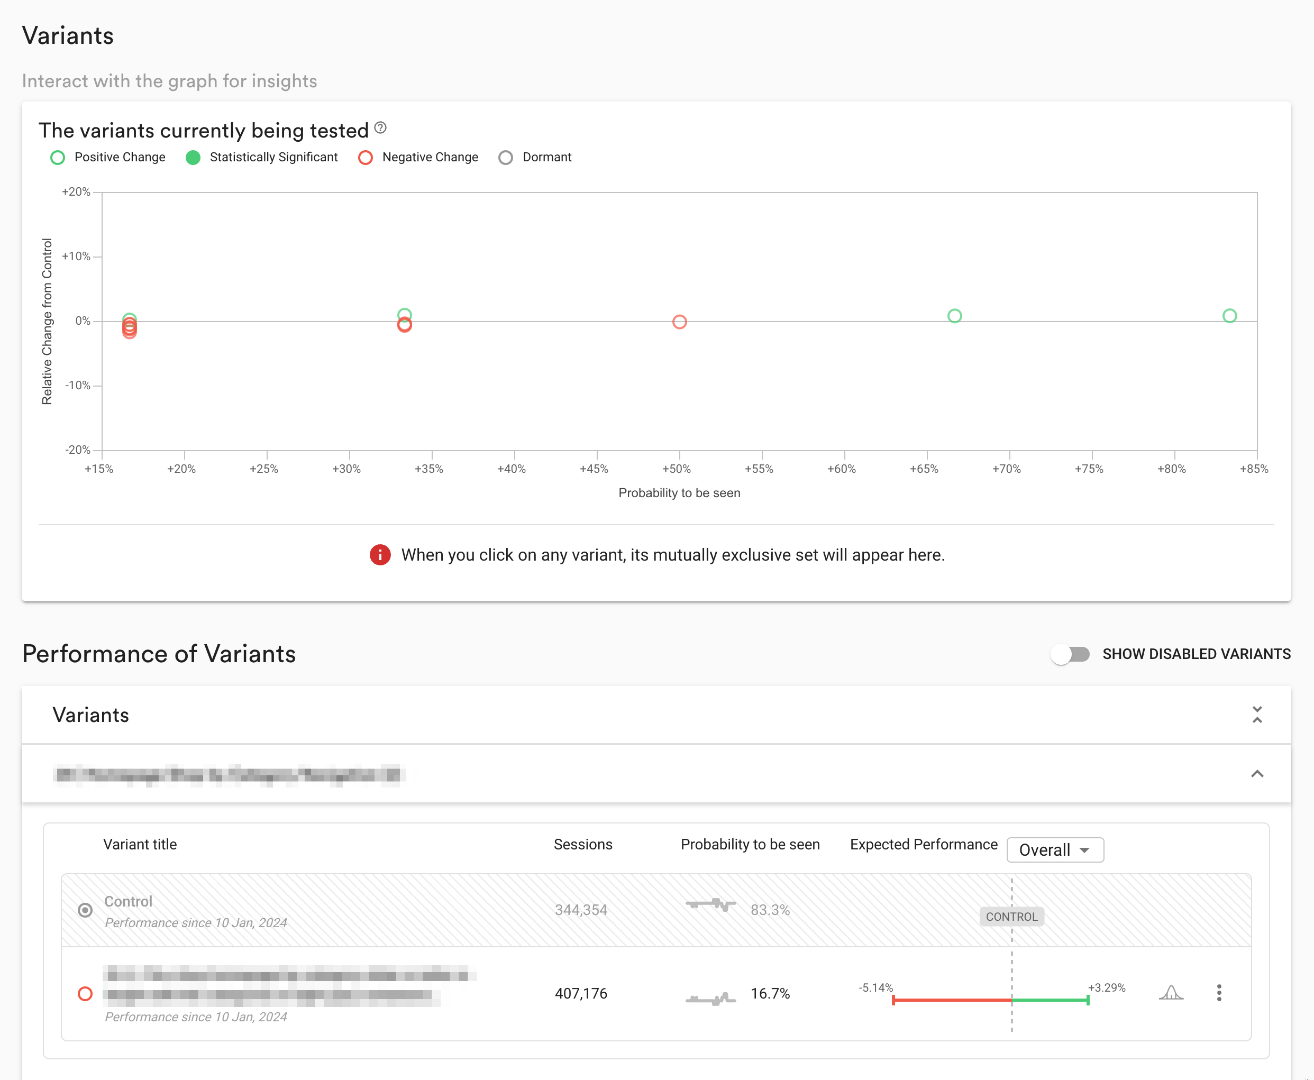
Task: Select the radio circle of the variant below Control
Action: click(x=85, y=993)
